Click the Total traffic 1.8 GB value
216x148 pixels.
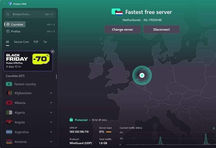coord(103,143)
